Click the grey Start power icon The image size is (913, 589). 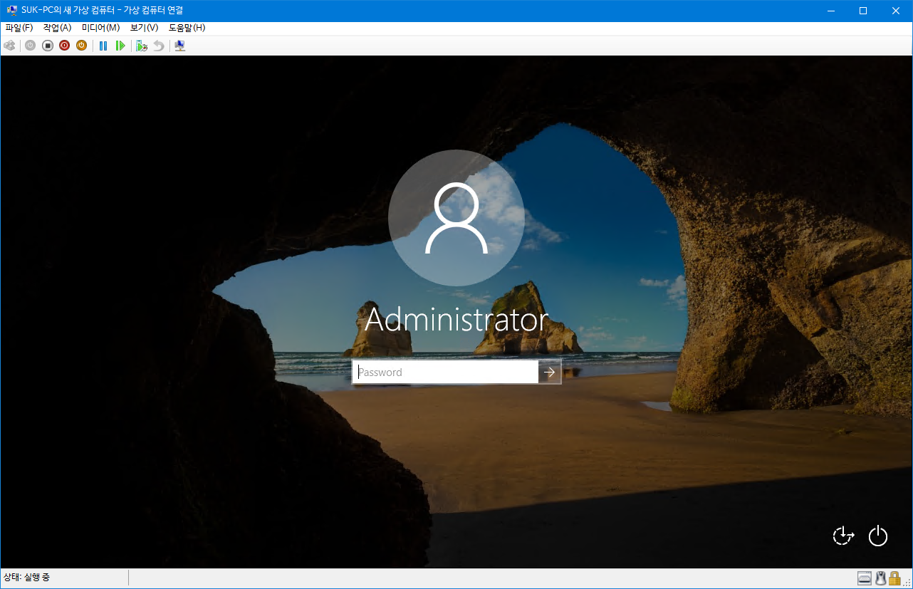tap(30, 46)
